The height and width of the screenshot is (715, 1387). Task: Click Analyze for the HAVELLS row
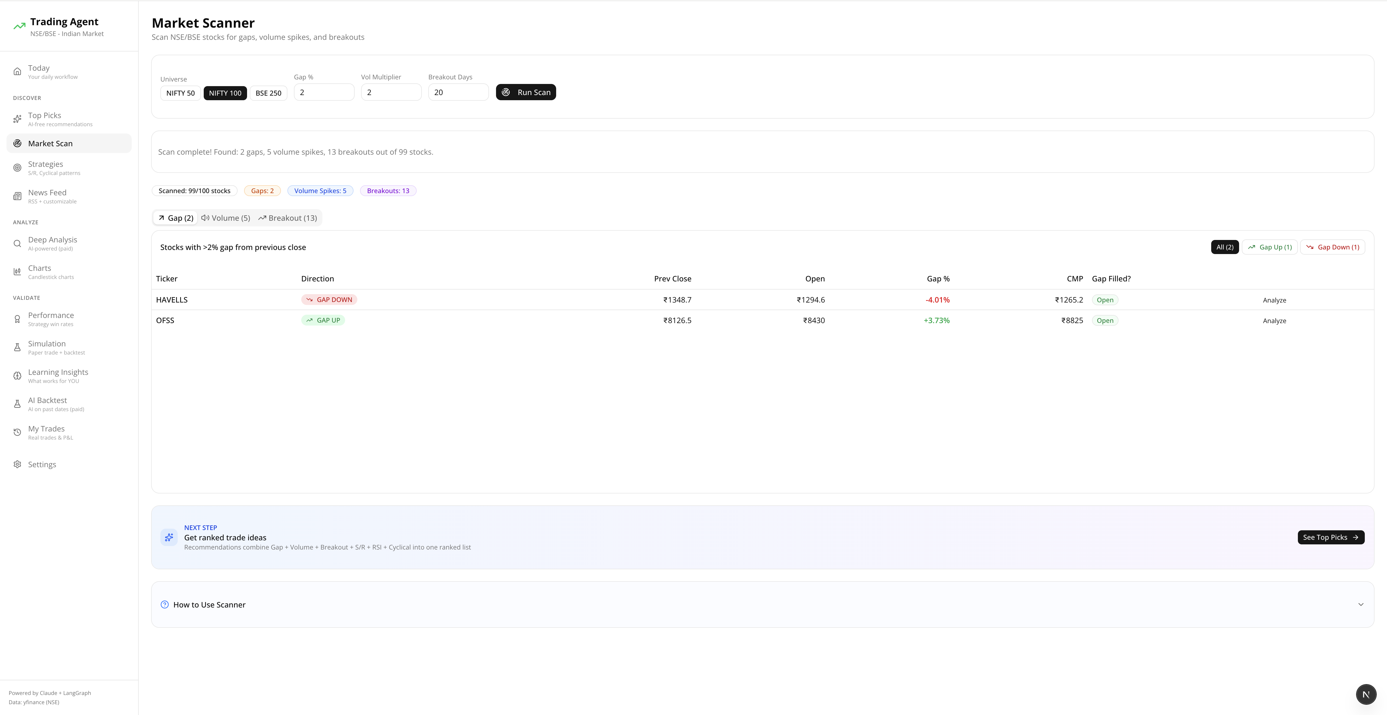(x=1275, y=300)
